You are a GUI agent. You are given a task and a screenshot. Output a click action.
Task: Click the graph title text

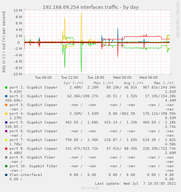coord(91,7)
